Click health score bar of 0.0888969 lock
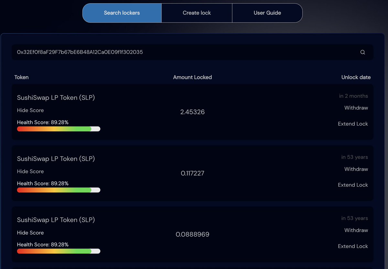This screenshot has width=388, height=269. (59, 251)
